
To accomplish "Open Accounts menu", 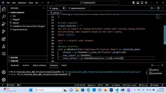I will click(x=4, y=72).
